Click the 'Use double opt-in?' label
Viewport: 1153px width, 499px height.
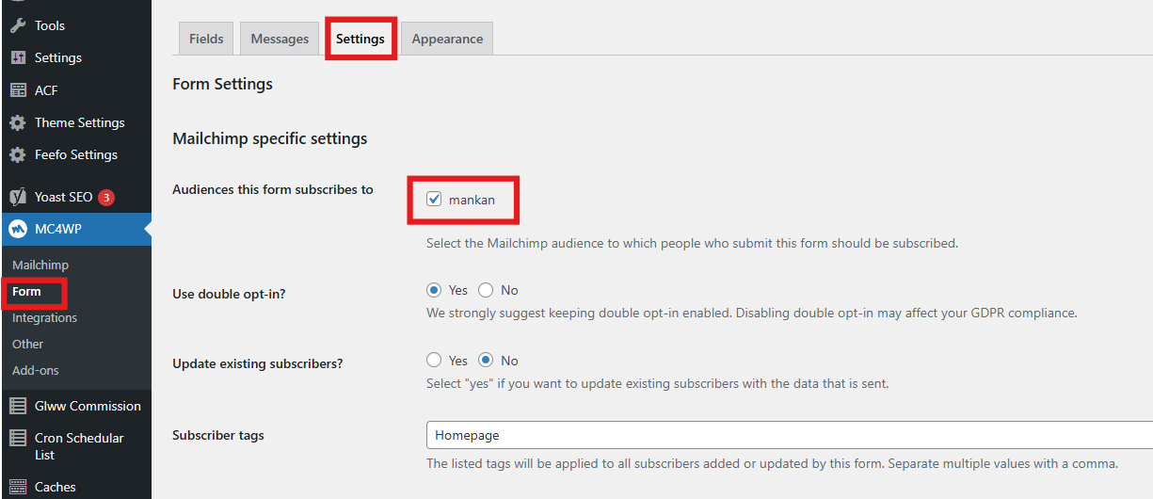click(x=229, y=294)
